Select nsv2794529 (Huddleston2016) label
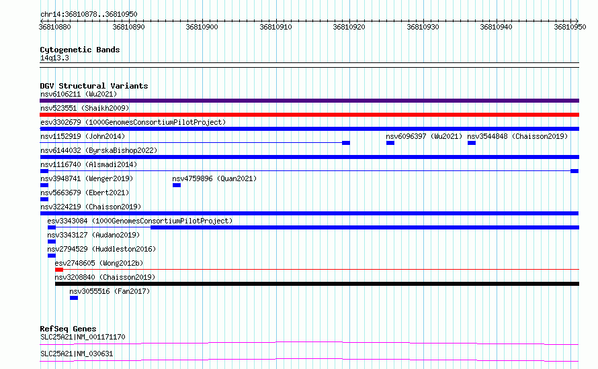The width and height of the screenshot is (598, 369). click(102, 249)
